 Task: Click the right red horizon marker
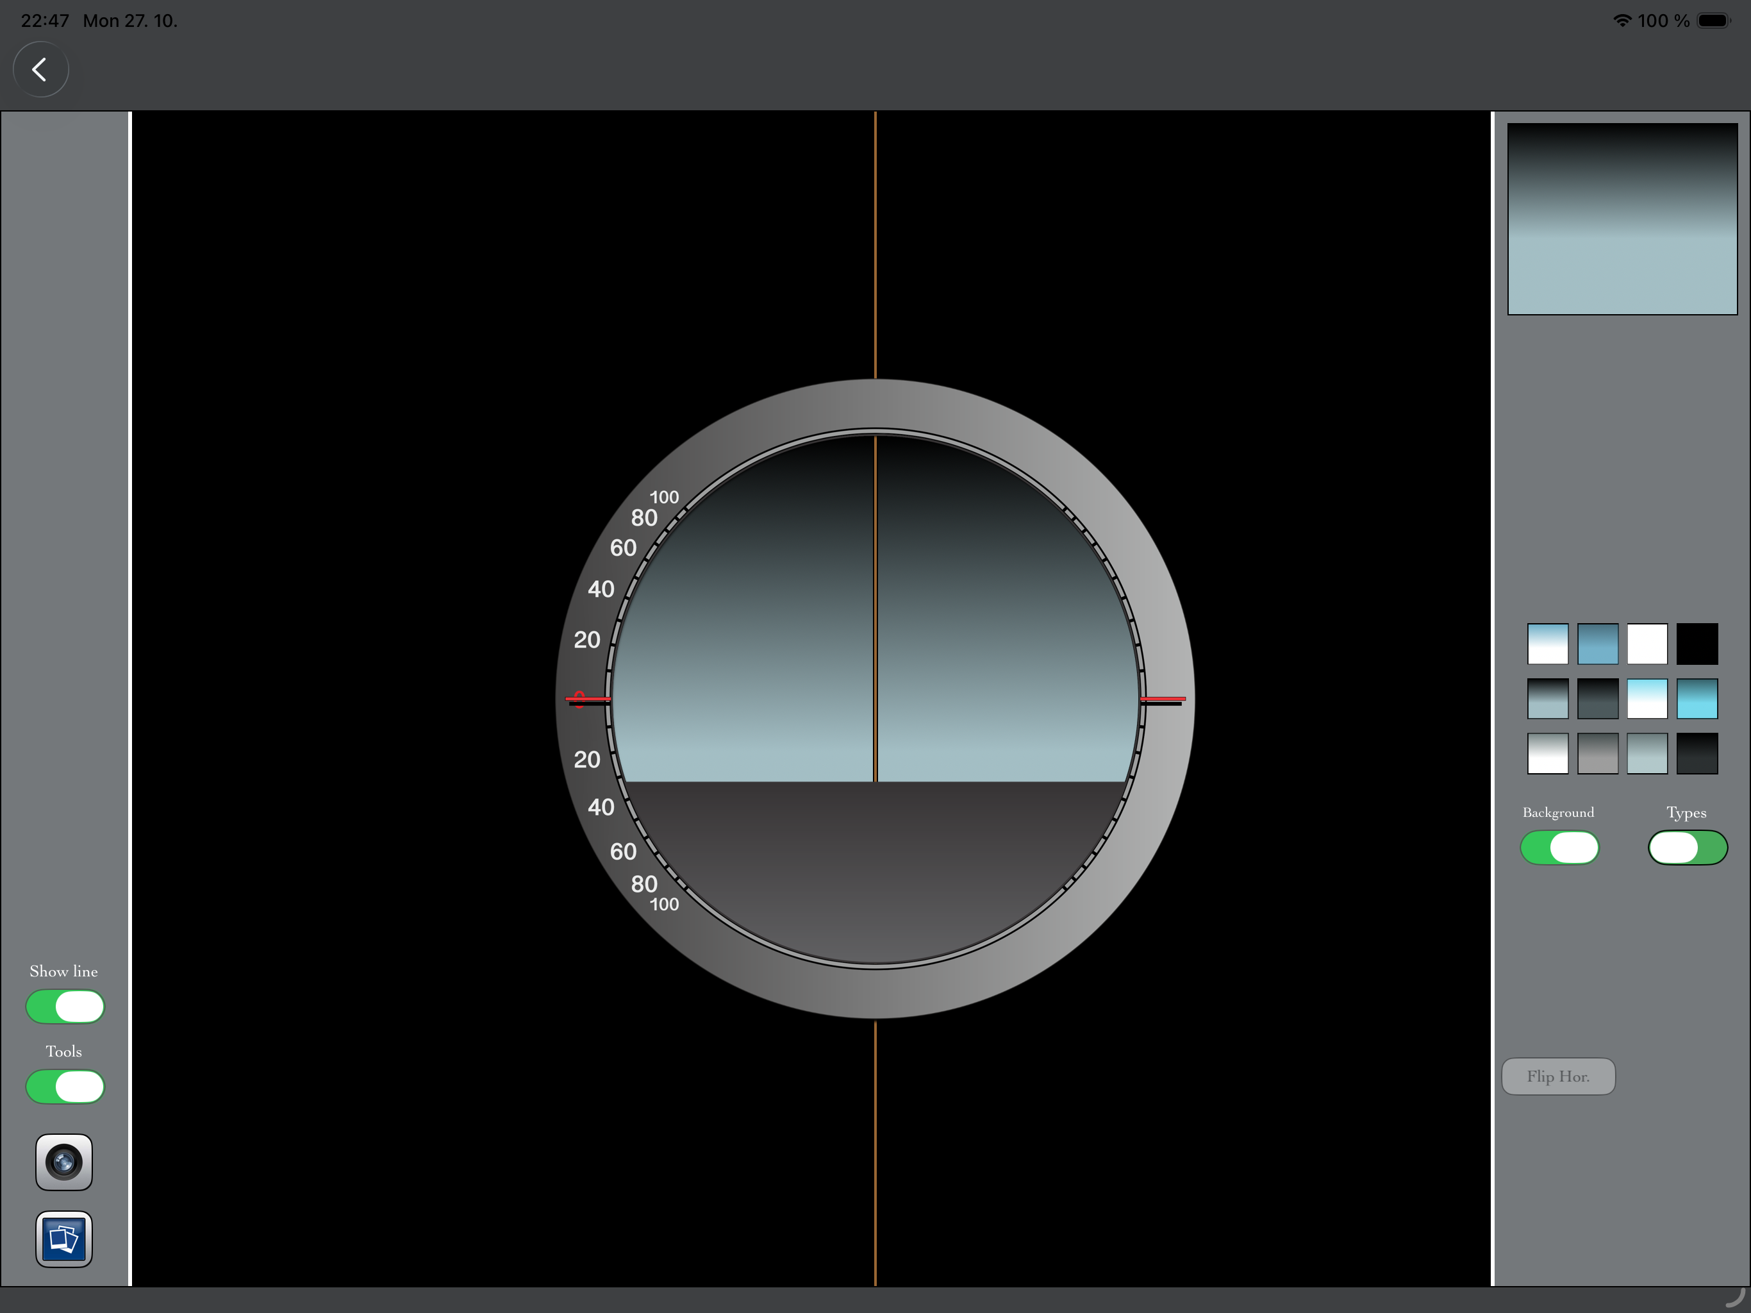(x=1163, y=700)
